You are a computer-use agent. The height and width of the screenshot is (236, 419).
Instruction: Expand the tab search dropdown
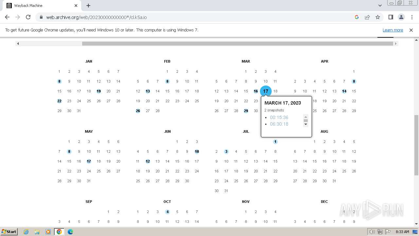(x=380, y=6)
